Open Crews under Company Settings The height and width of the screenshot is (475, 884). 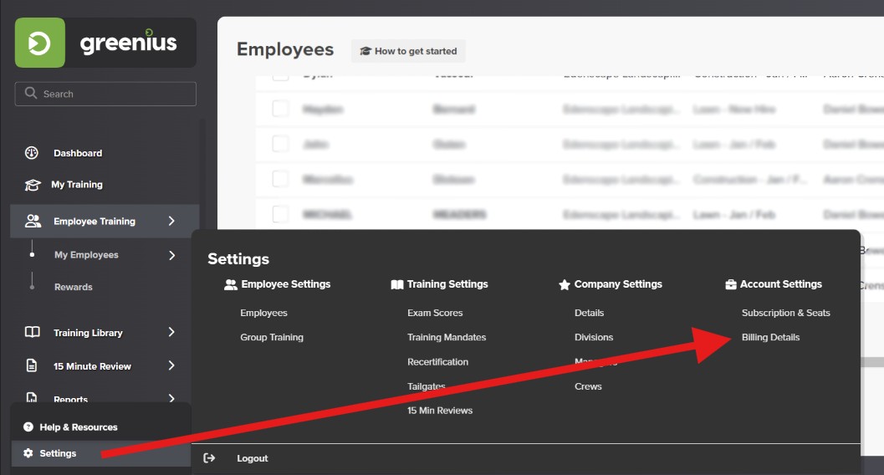tap(588, 386)
